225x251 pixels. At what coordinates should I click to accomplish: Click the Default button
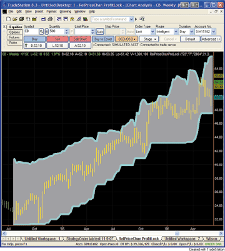[190, 39]
